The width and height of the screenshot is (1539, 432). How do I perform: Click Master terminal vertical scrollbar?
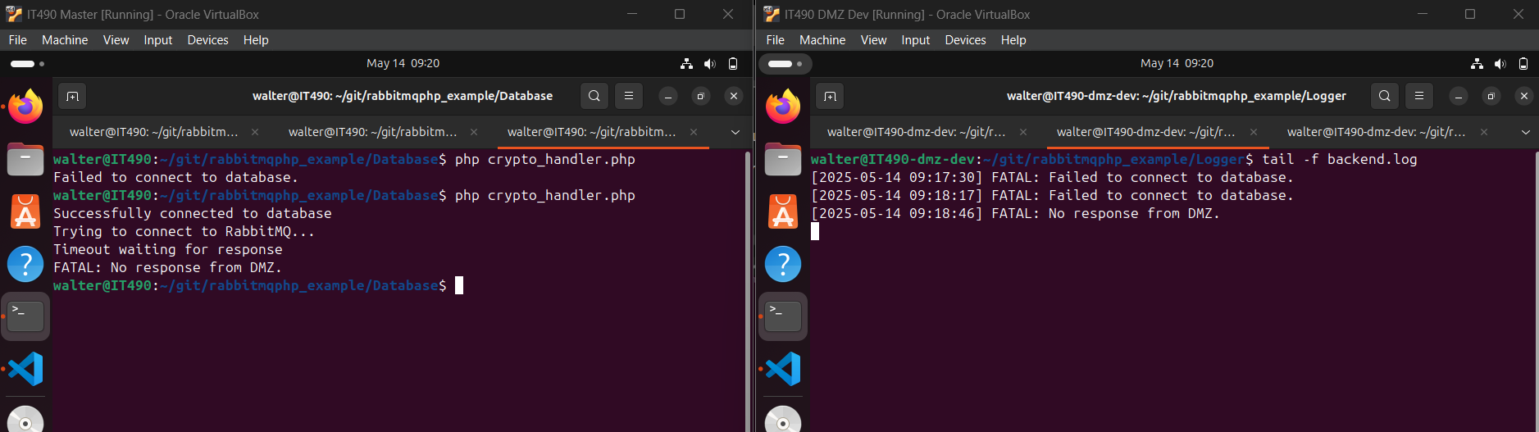[x=747, y=287]
